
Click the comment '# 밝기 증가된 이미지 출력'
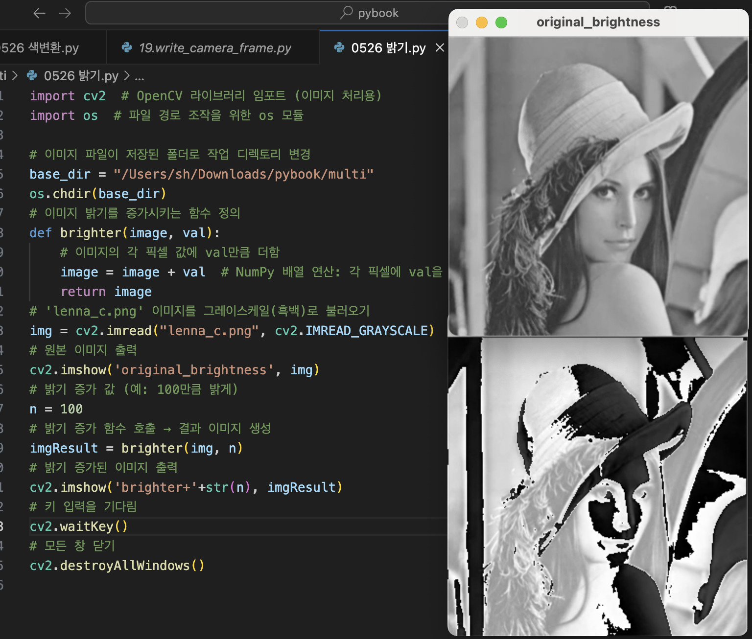(104, 468)
